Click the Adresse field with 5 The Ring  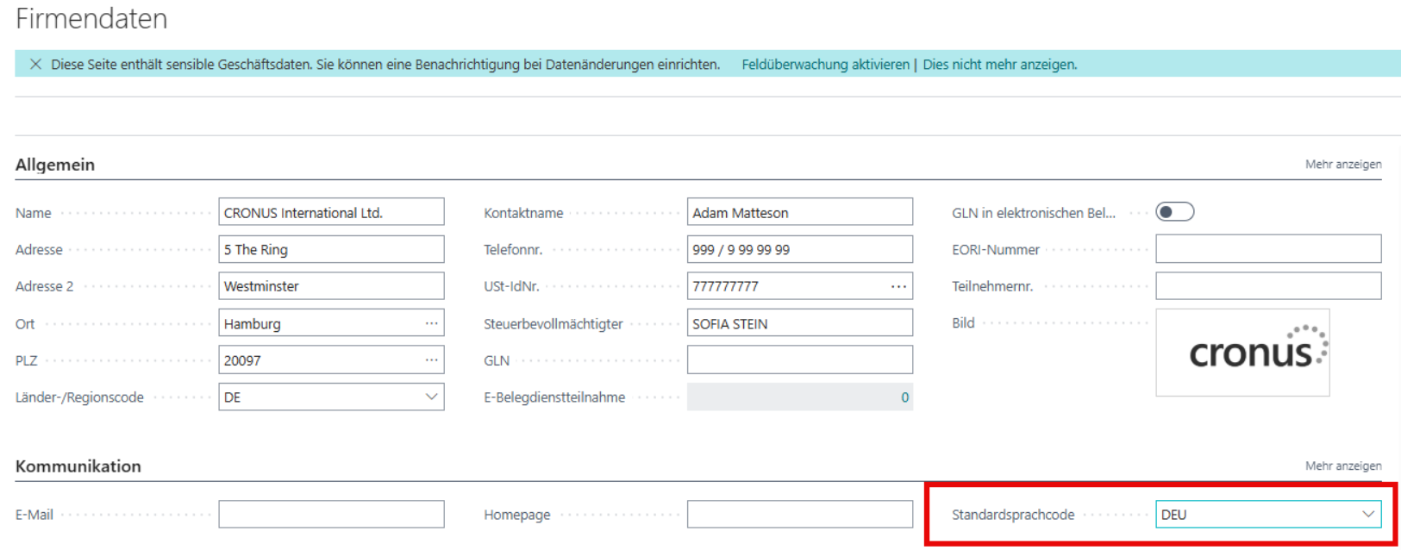(x=331, y=249)
